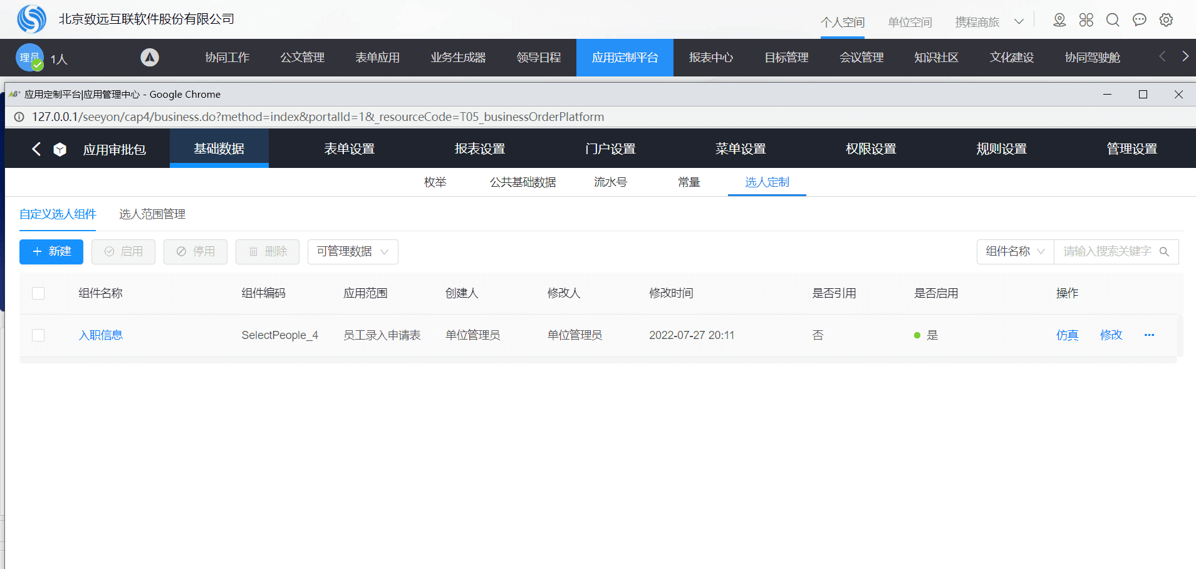Viewport: 1196px width, 569px height.
Task: Select the 基础数据 tab
Action: [219, 149]
